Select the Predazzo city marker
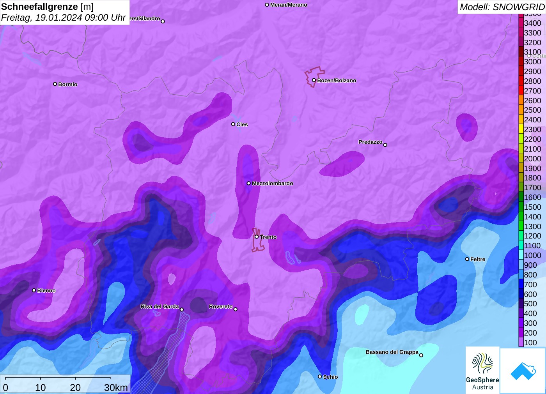This screenshot has width=546, height=394. pos(385,145)
